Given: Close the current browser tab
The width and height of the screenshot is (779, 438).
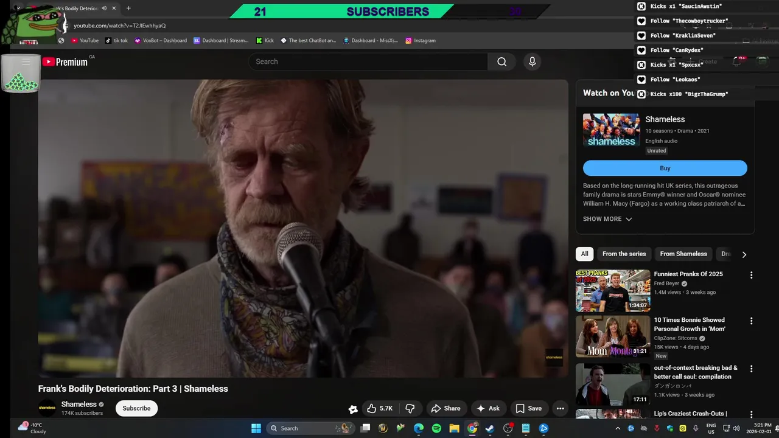Looking at the screenshot, I should [x=114, y=9].
